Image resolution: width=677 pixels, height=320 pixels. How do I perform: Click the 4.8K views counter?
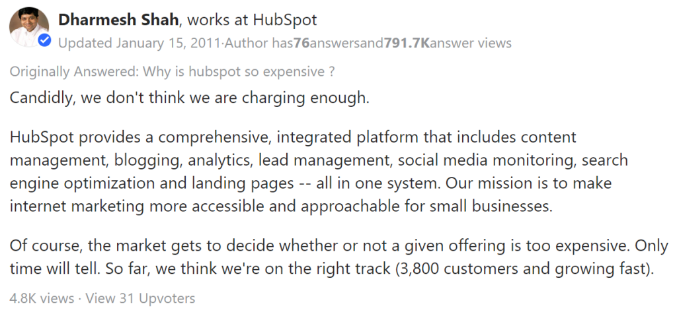click(42, 298)
